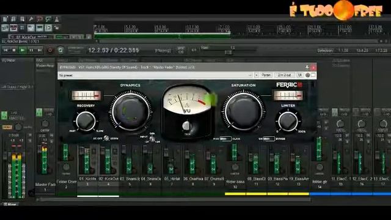Click the UI button in plugin window

(300, 75)
